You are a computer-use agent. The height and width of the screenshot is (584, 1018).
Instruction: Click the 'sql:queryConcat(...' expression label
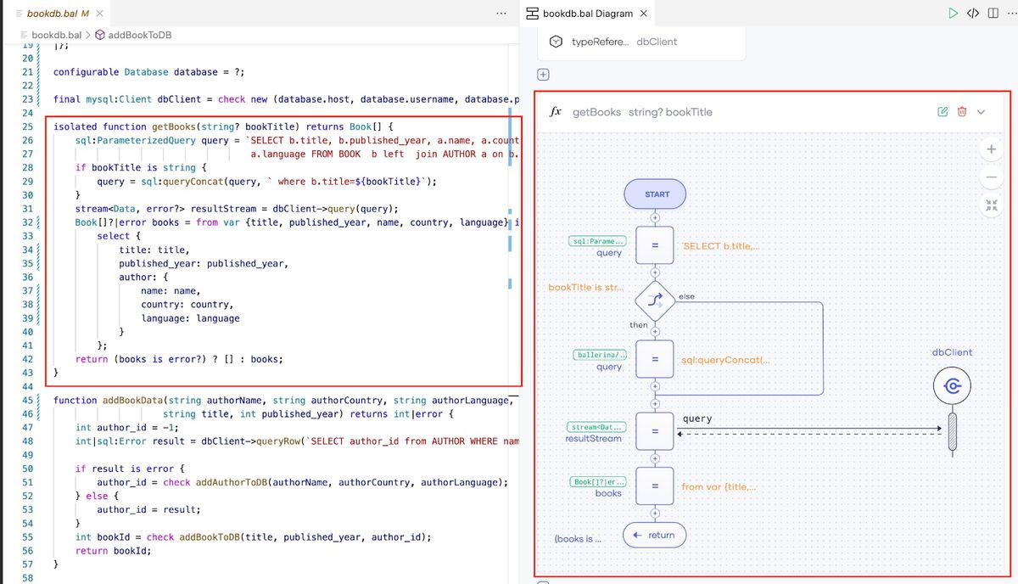point(726,360)
